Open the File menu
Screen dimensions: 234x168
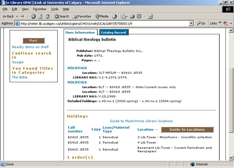5,9
